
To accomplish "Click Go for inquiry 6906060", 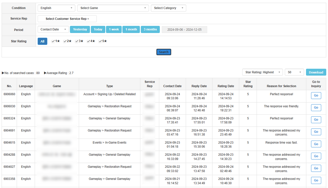I will pyautogui.click(x=316, y=96).
